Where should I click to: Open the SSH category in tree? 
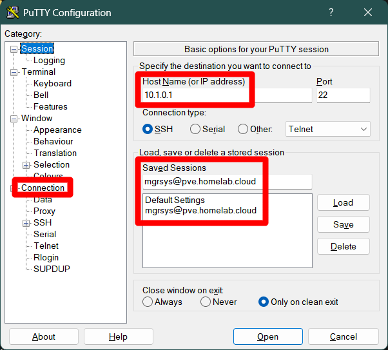[x=43, y=223]
